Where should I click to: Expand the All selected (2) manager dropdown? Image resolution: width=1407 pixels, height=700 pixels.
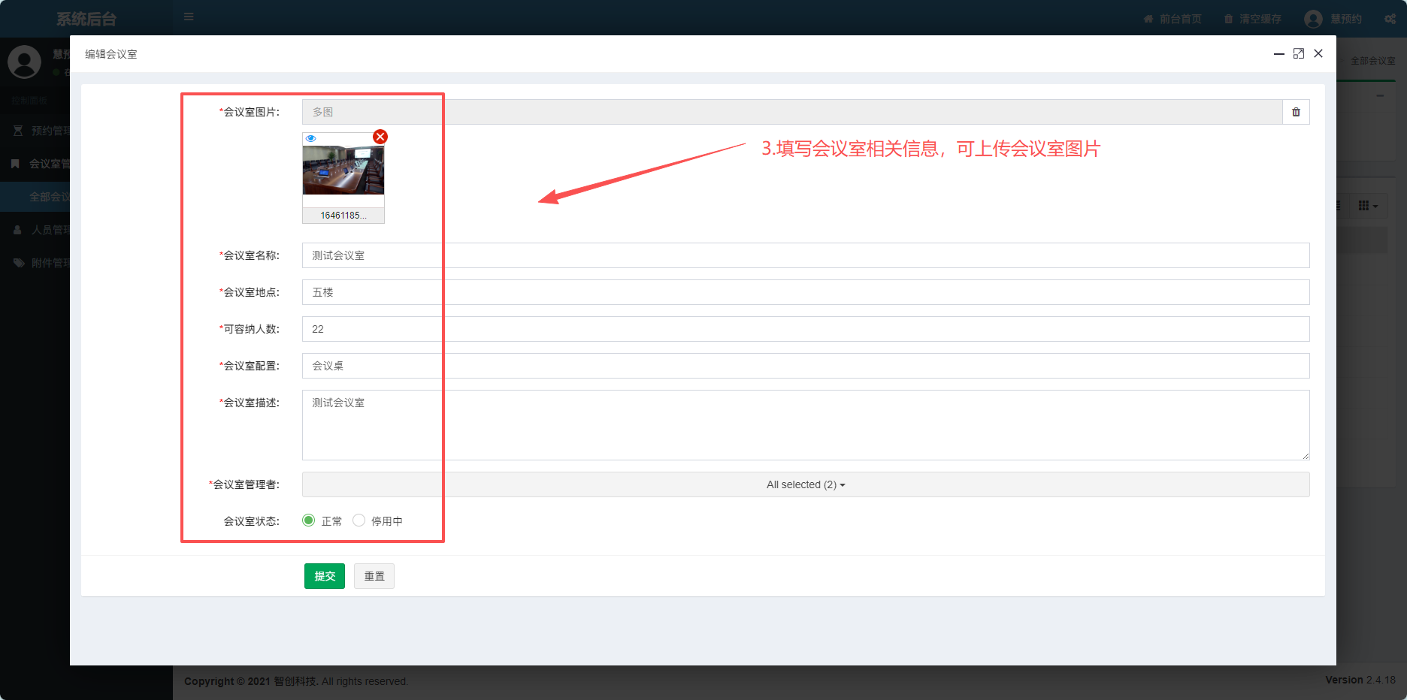point(805,484)
